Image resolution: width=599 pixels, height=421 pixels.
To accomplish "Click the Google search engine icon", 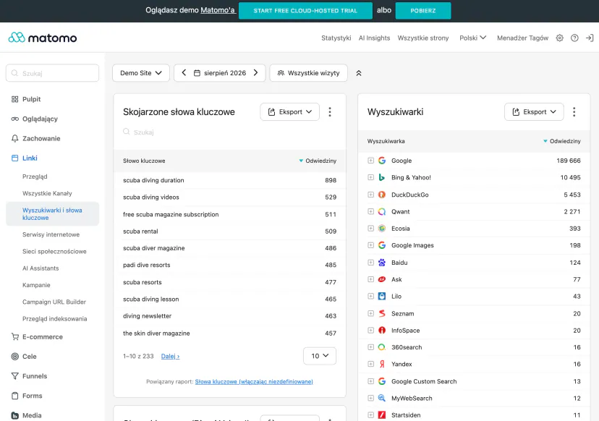I will point(382,161).
